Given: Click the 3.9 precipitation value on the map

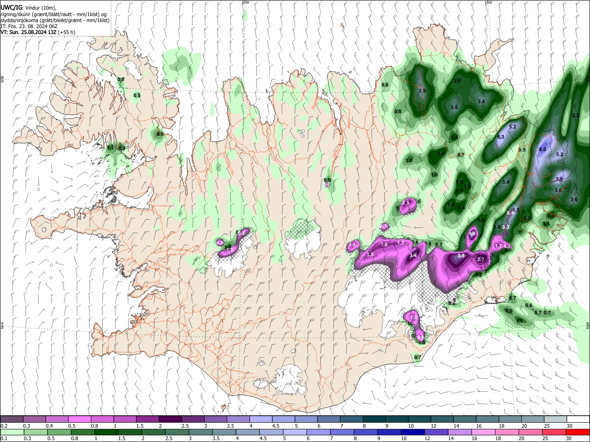Looking at the screenshot, I should point(422,91).
